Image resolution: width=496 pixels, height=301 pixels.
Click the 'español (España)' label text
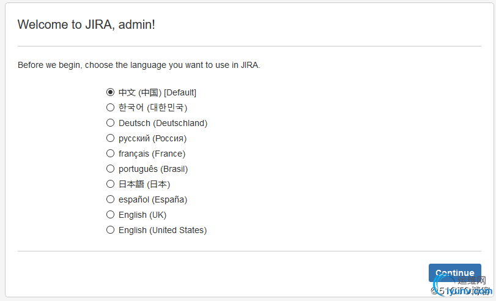point(153,199)
